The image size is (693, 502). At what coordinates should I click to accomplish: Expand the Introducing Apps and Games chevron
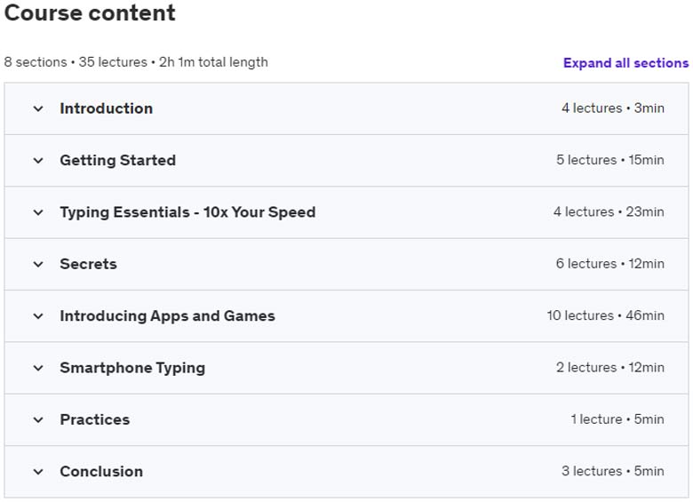[38, 316]
